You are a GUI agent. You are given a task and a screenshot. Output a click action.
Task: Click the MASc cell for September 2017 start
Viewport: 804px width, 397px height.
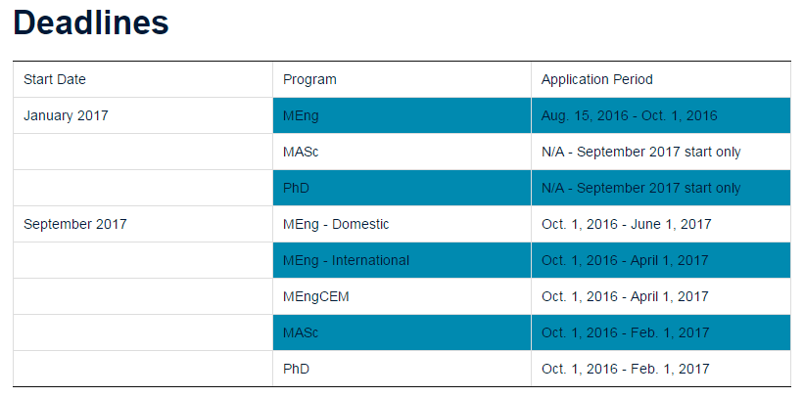coord(302,332)
